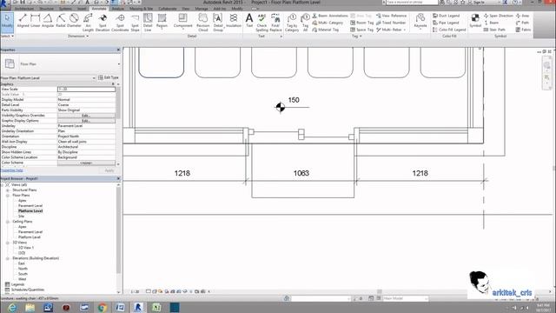Viewport: 556px width, 313px height.
Task: Switch to the Architecture ribbon tab
Action: 24,9
